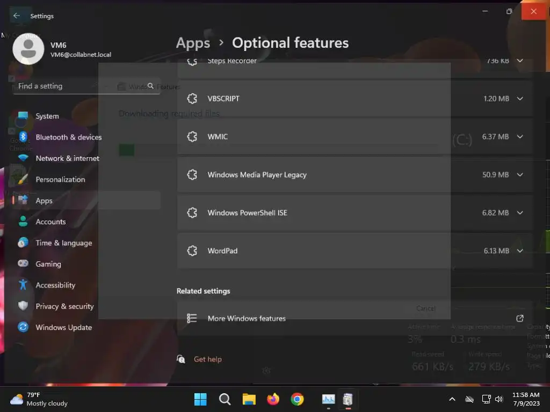Go back using the Settings back arrow
Viewport: 550px width, 412px height.
point(17,16)
